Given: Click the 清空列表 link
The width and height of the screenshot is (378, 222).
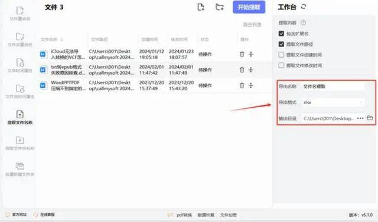Looking at the screenshot, I should tap(252, 25).
